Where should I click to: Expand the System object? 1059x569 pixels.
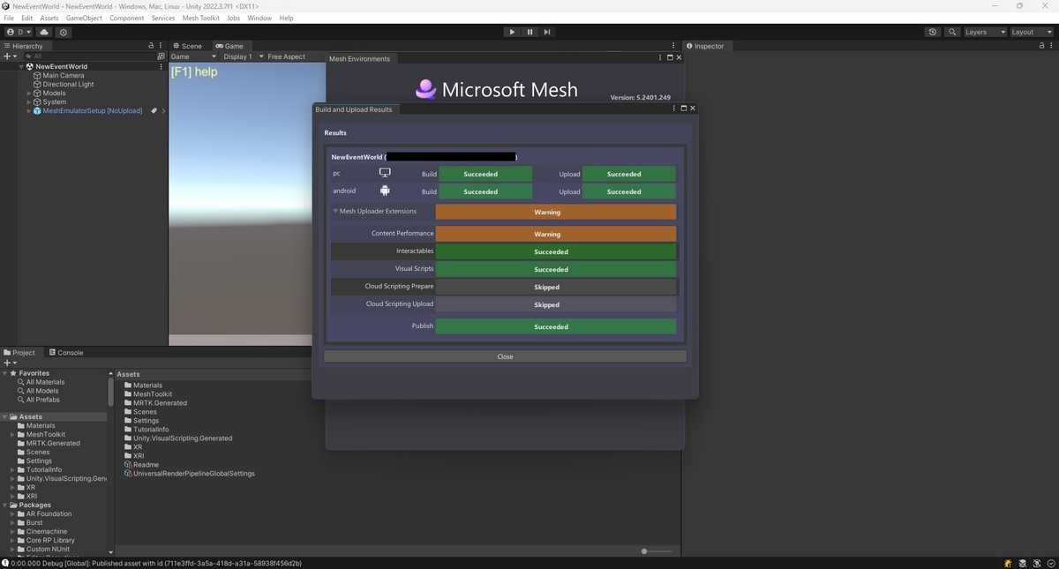click(28, 101)
